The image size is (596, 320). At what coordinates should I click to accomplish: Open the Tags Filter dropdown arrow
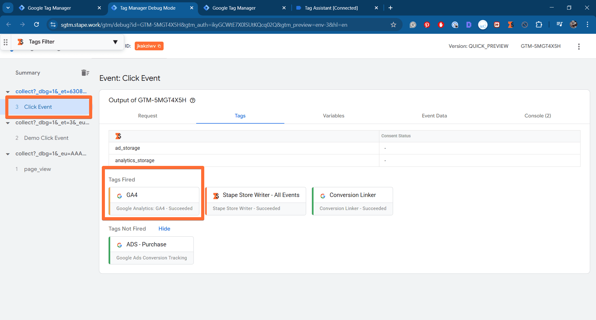point(115,42)
